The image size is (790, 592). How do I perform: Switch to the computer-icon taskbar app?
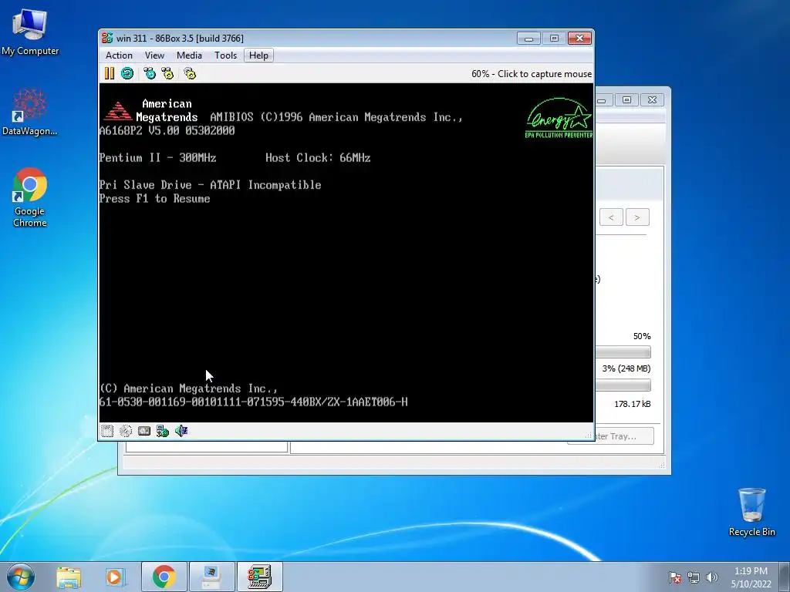tap(211, 577)
